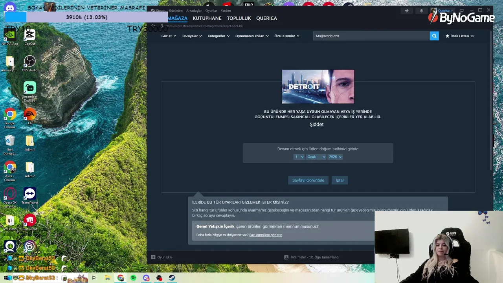Click the Detroit Become Human banner image
Screen dimensions: 503x283
pos(318,86)
